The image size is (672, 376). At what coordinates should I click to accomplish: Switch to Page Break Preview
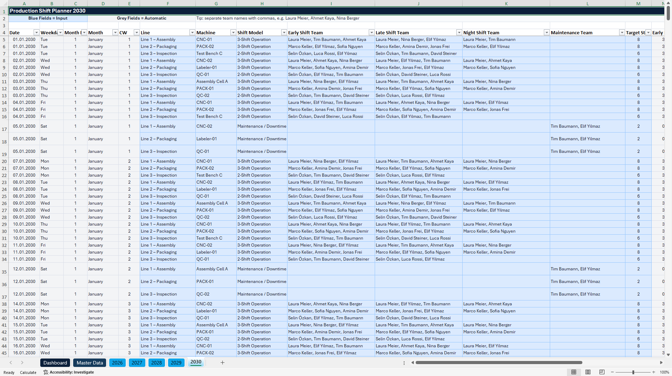click(x=602, y=372)
